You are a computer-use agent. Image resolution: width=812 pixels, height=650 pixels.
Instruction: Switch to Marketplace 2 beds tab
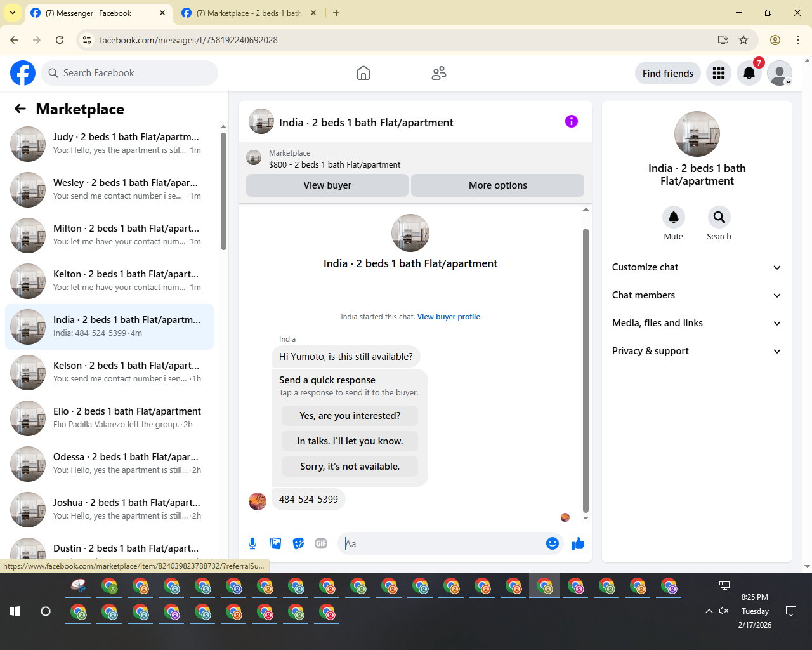[x=247, y=13]
